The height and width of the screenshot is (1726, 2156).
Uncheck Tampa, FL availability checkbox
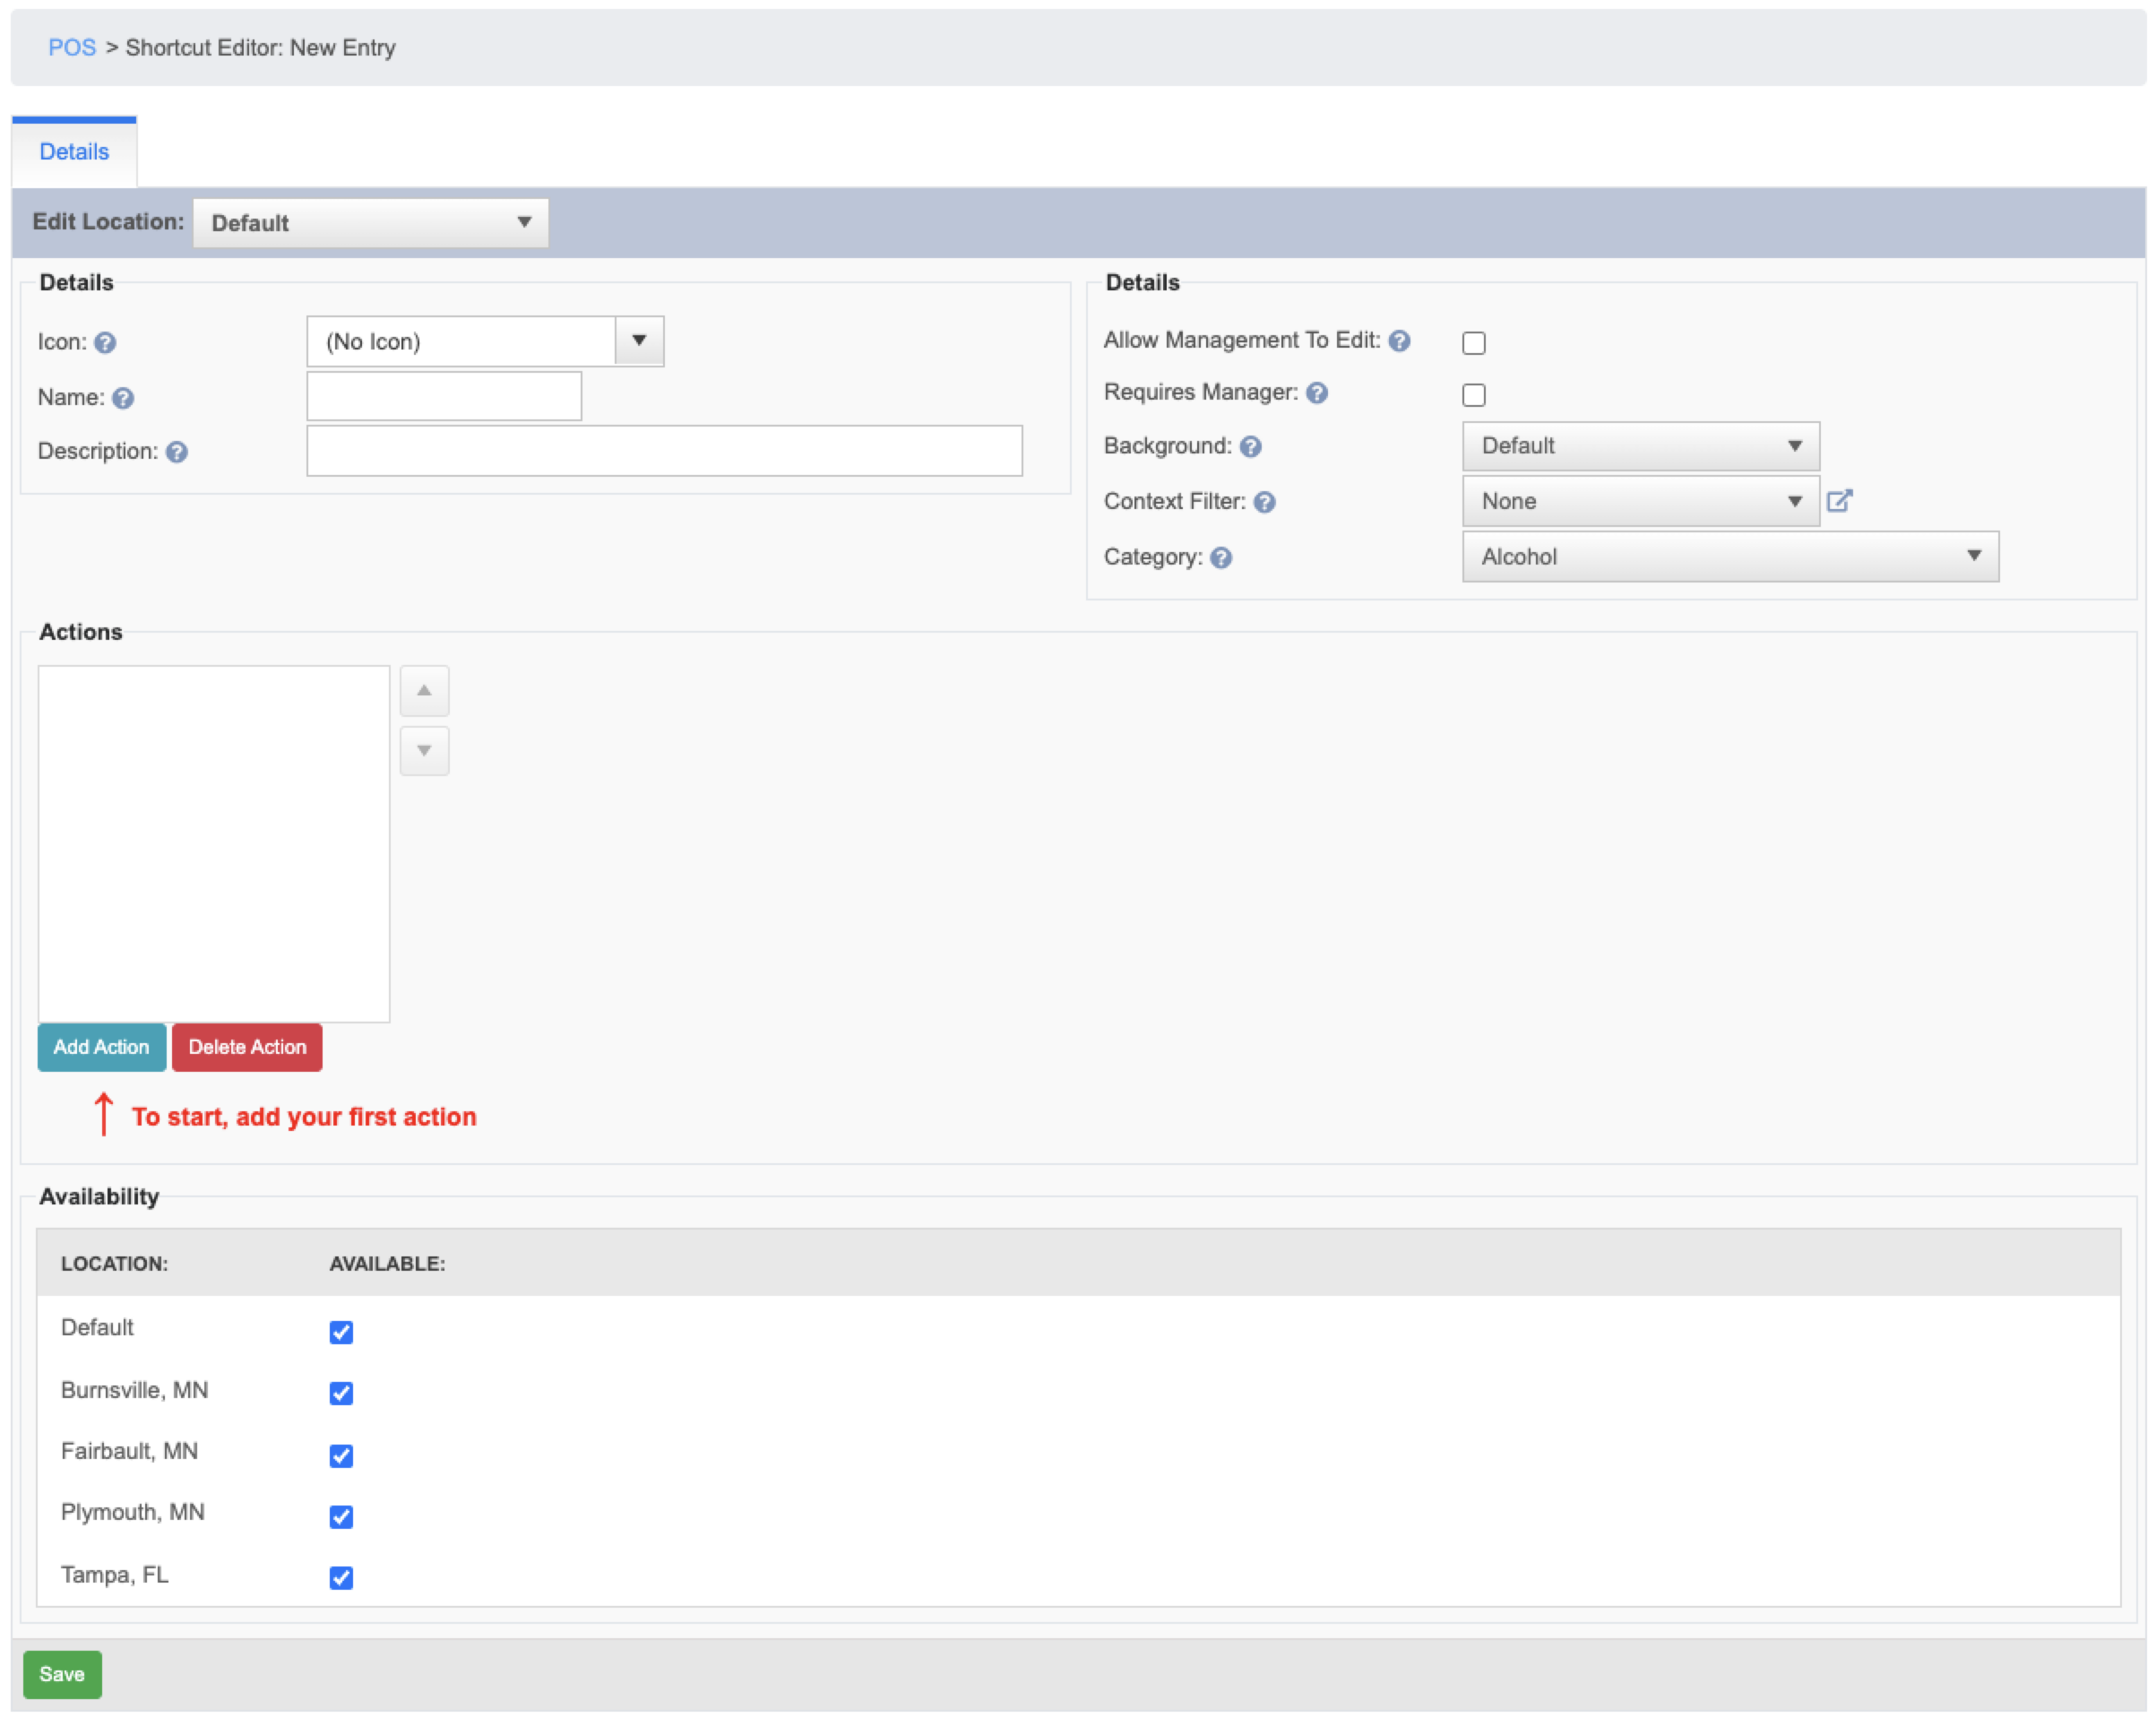[x=341, y=1577]
